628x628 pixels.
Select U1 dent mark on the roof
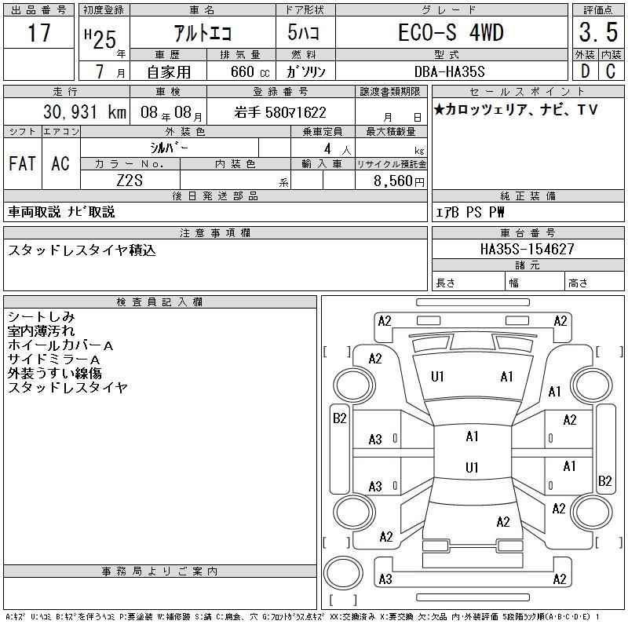(x=472, y=467)
